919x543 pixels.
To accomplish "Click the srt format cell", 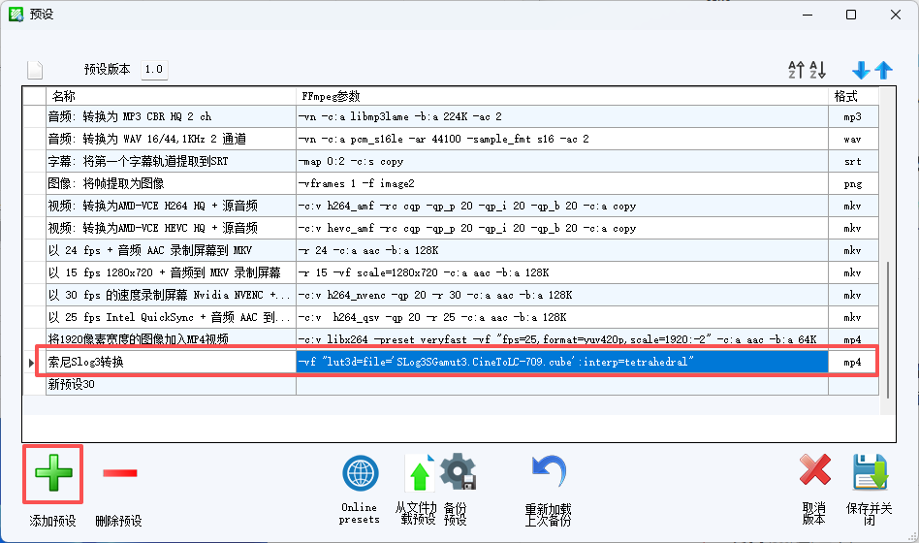I will 853,161.
